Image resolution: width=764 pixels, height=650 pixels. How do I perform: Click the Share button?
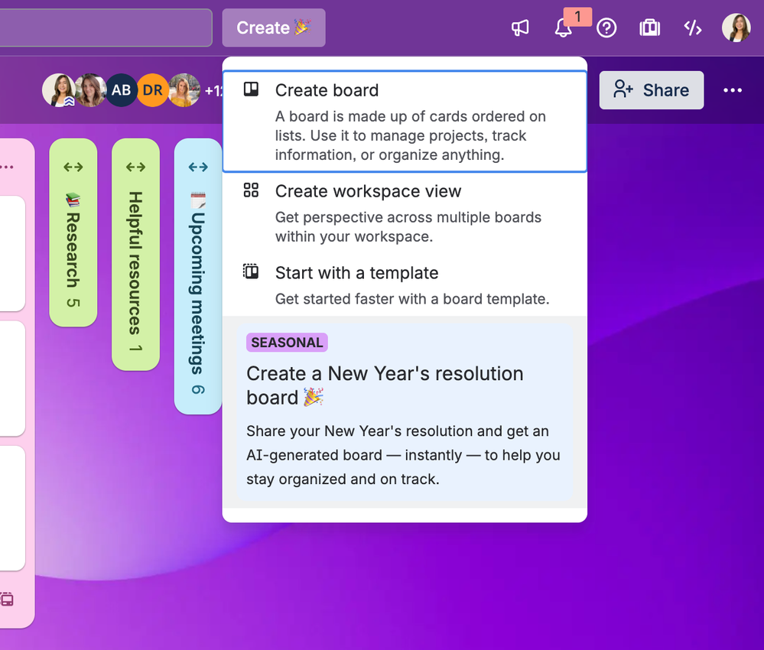(x=651, y=90)
